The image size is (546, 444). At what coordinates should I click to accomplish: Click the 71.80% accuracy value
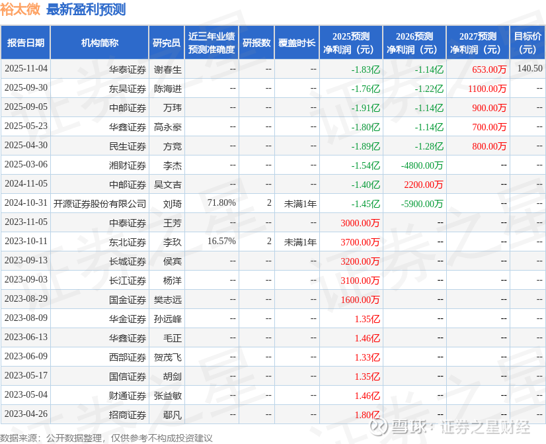click(x=221, y=203)
